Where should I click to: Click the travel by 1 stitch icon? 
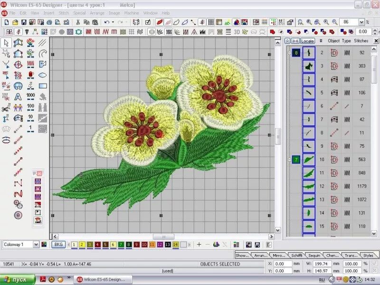(30, 129)
